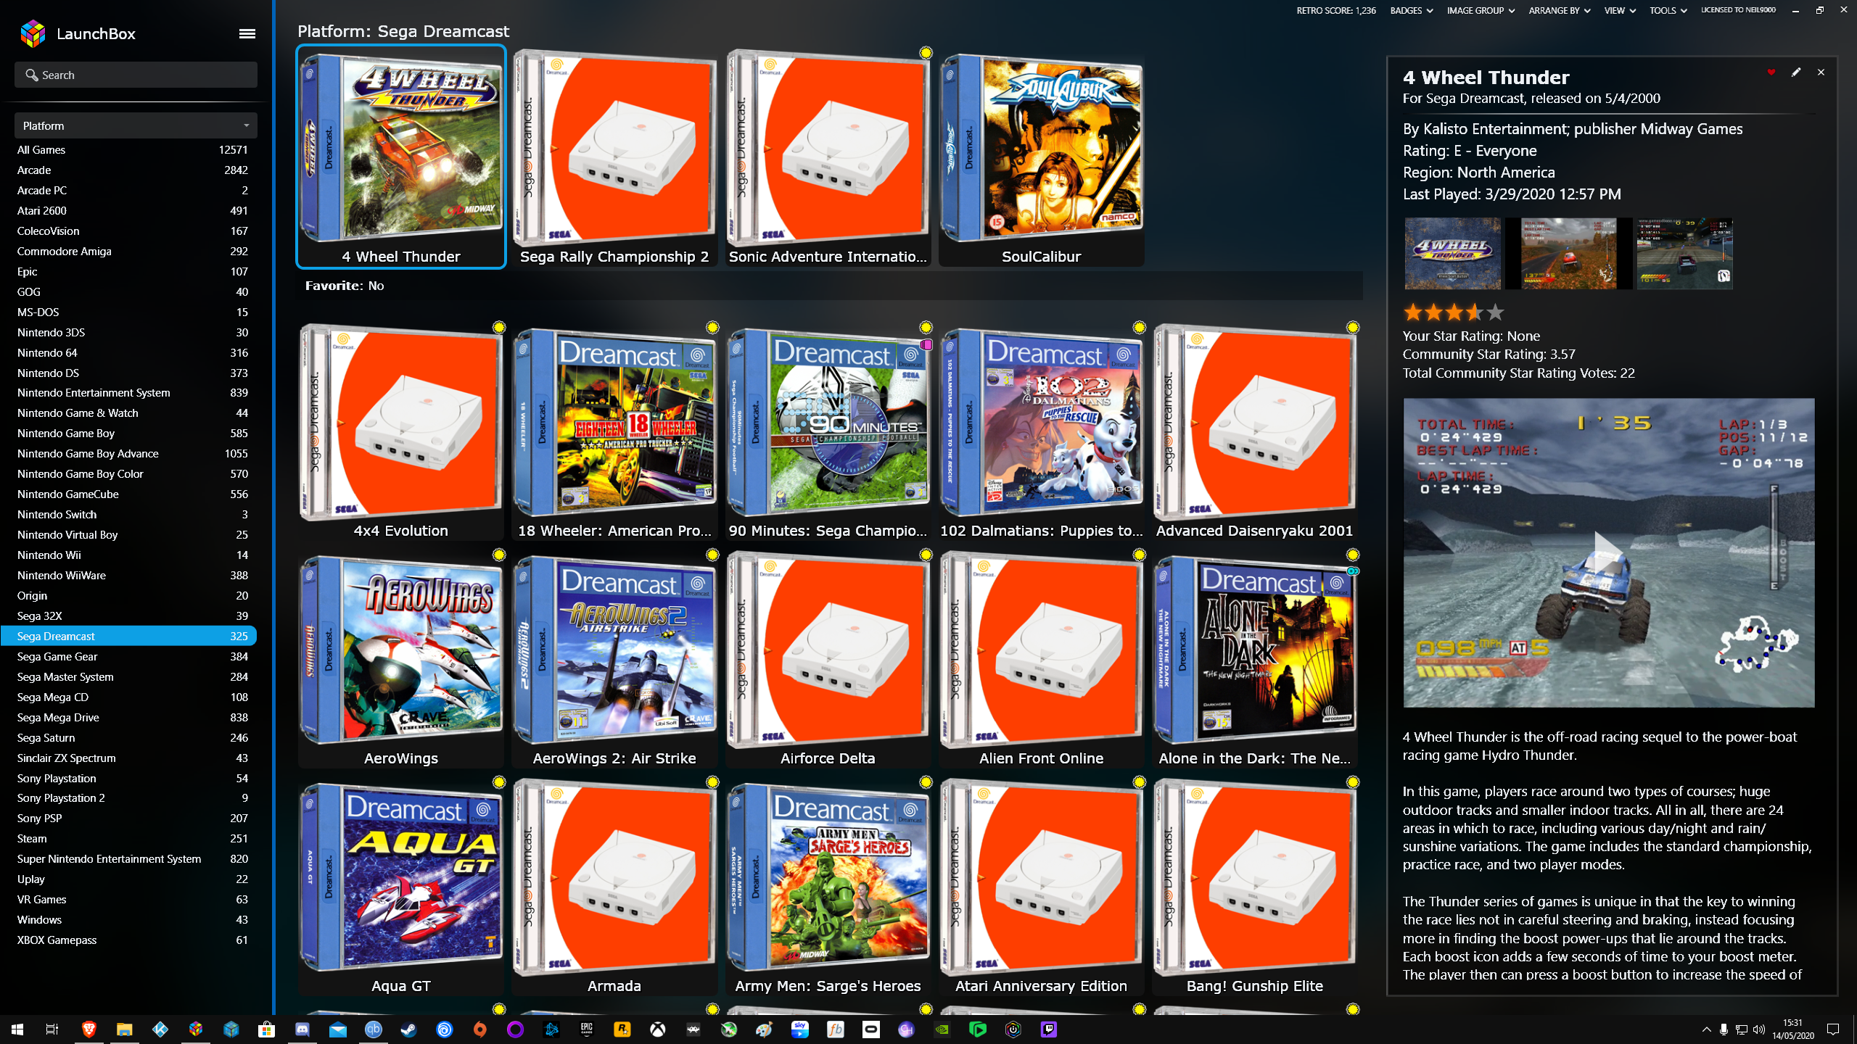Set star rating for 4 Wheel Thunder
Viewport: 1857px width, 1044px height.
1454,312
